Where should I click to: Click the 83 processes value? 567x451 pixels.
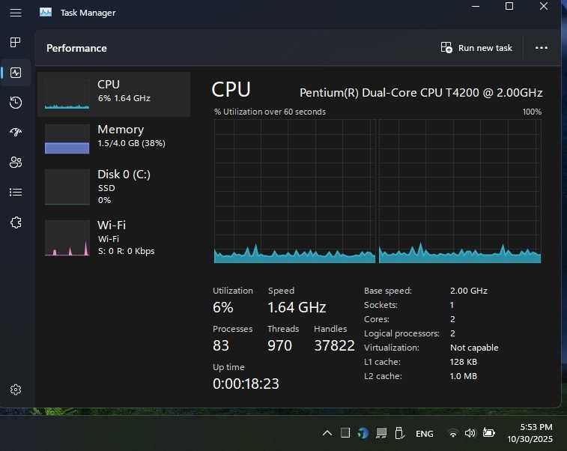(220, 345)
